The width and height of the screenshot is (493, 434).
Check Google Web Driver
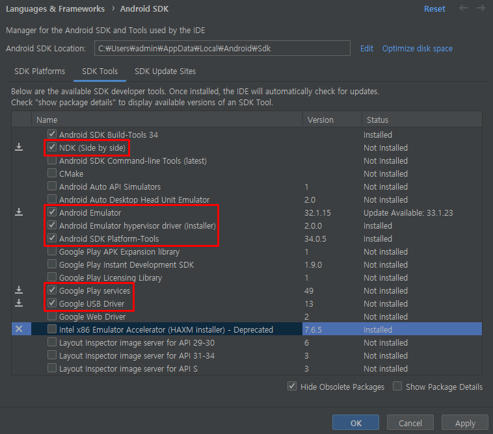coord(52,316)
